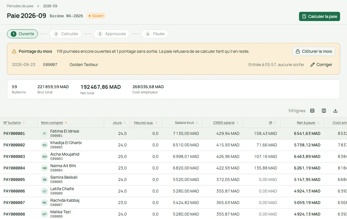Viewport: 347px width, 219px height.
Task: Click the NB avatar for Naima Ait Bihi
Action: [x=45, y=168]
